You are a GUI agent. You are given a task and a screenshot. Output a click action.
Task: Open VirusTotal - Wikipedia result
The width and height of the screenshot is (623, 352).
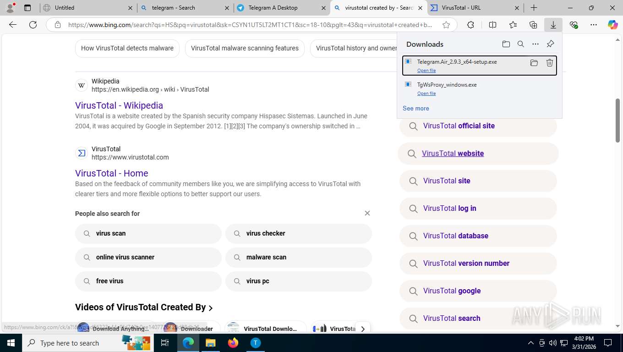point(119,105)
